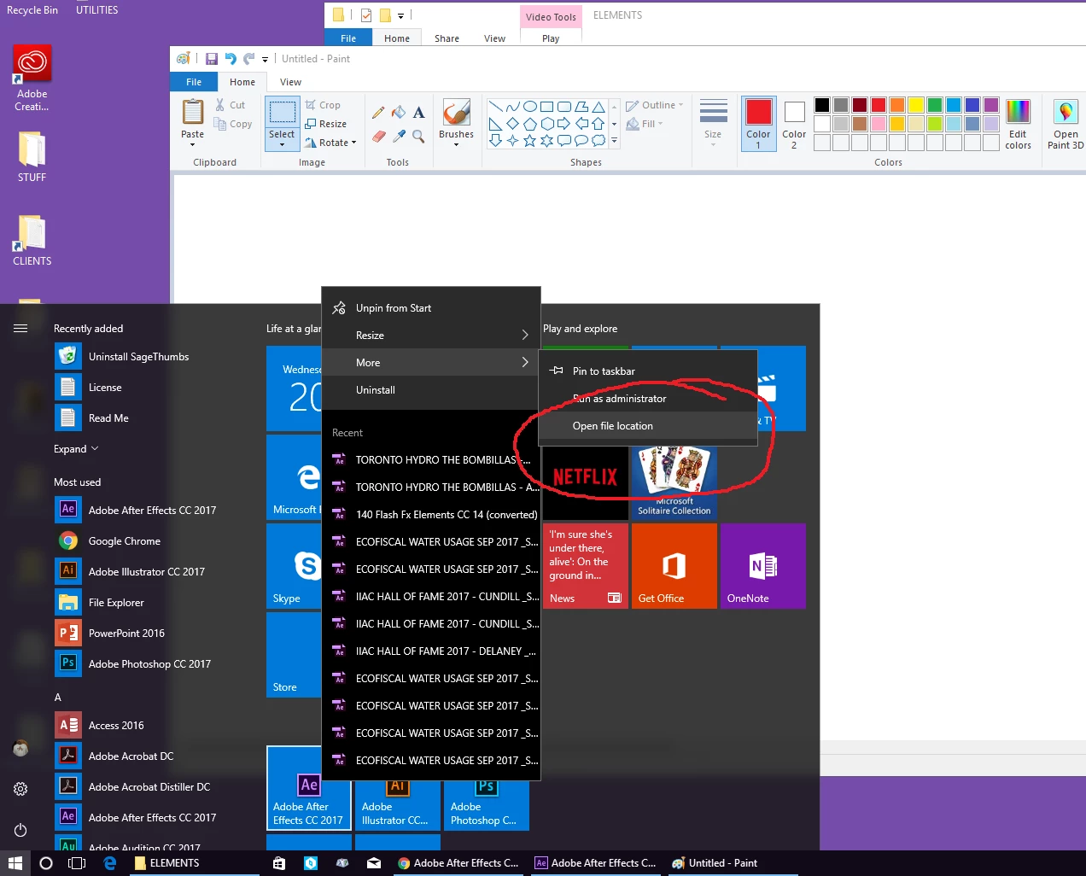The height and width of the screenshot is (876, 1086).
Task: Open Task View from the taskbar
Action: 77,863
